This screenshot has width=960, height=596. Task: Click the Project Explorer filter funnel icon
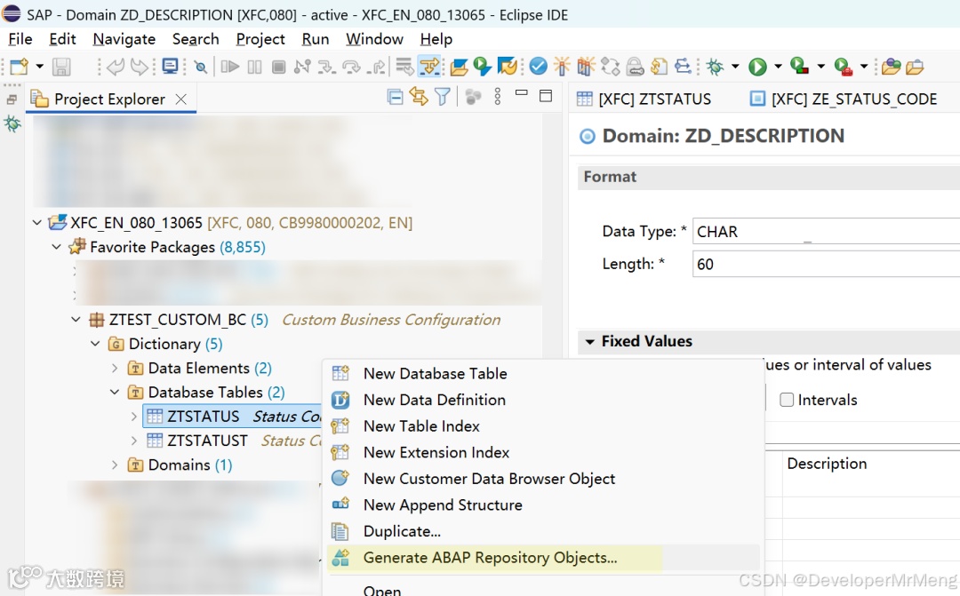(442, 97)
